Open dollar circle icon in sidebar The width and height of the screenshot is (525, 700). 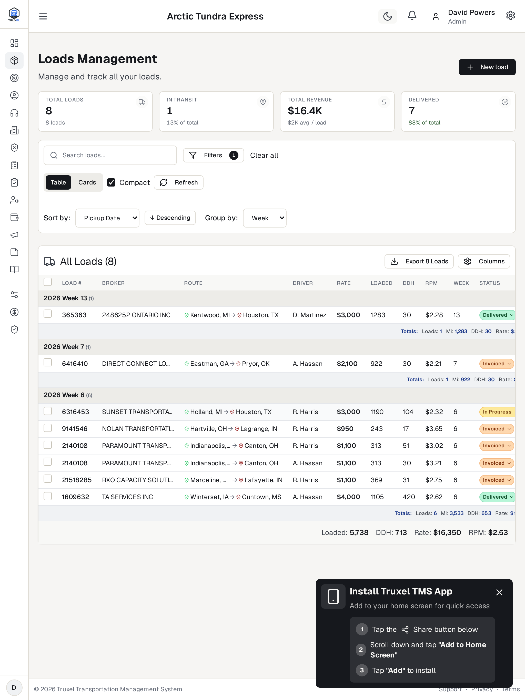(14, 312)
